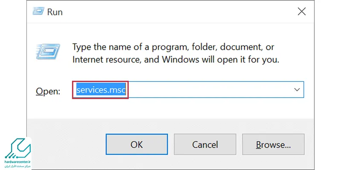
Task: Click the empty space inside the Open combo box
Action: coord(209,90)
